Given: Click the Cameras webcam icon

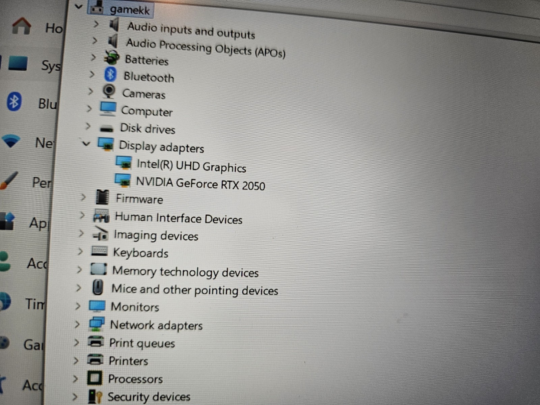Looking at the screenshot, I should click(x=109, y=91).
